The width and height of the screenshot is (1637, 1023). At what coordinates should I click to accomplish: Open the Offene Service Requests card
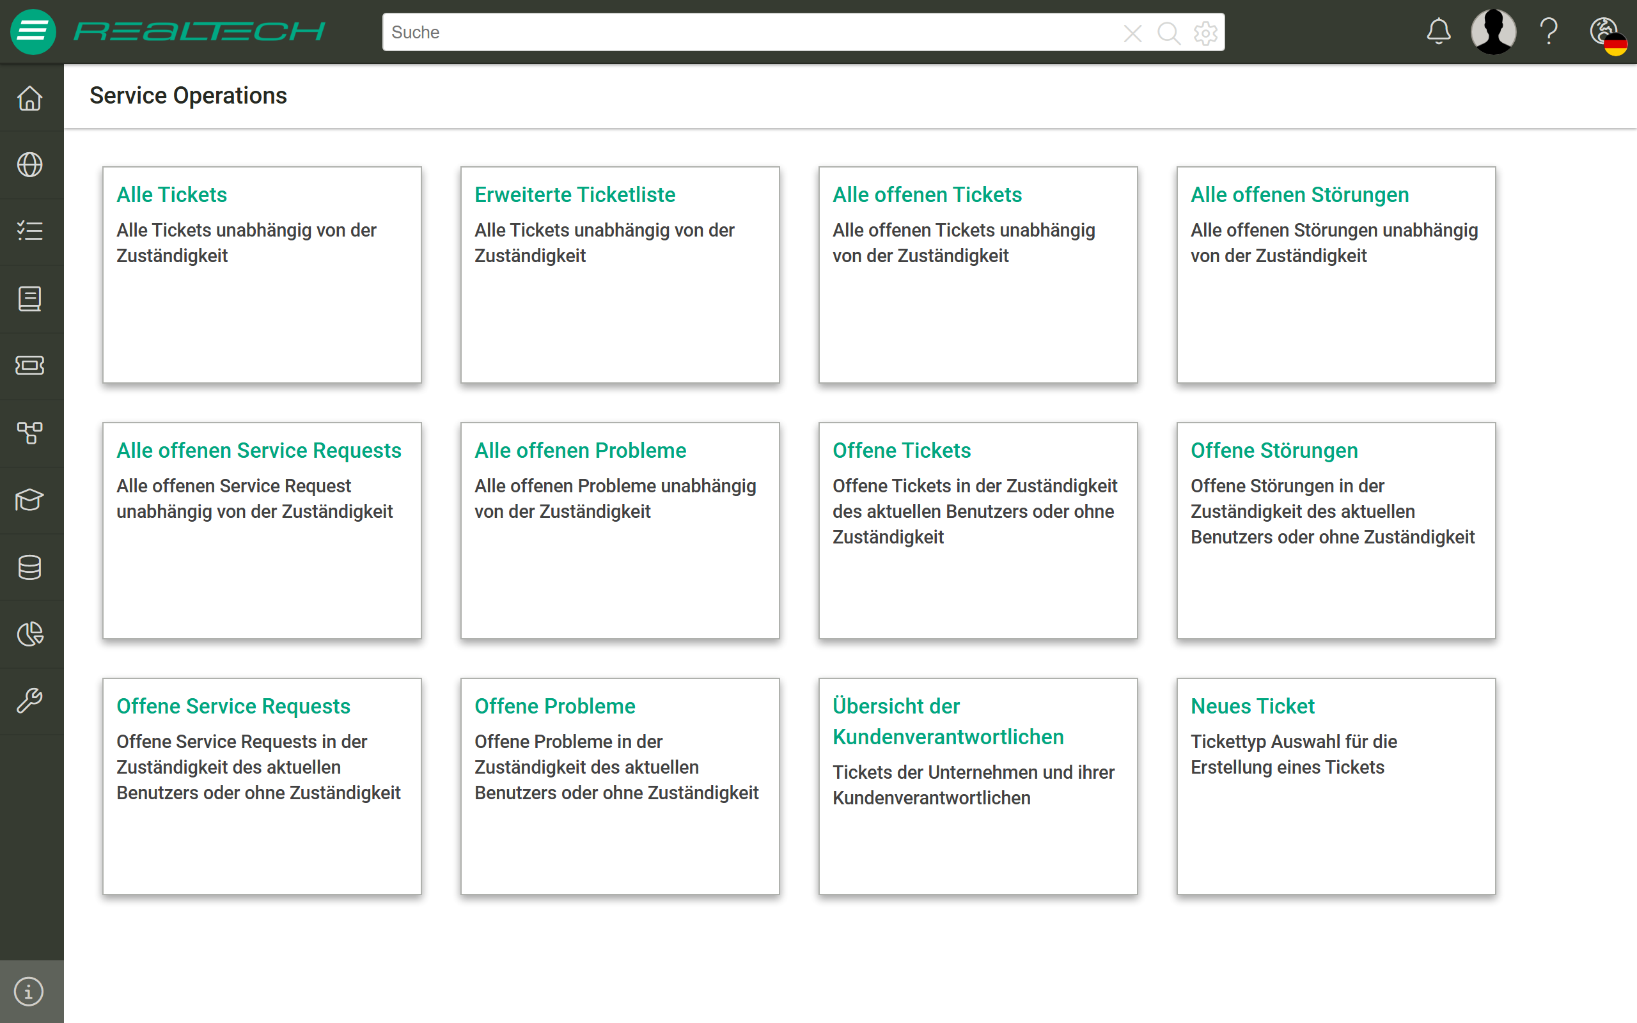pos(262,786)
